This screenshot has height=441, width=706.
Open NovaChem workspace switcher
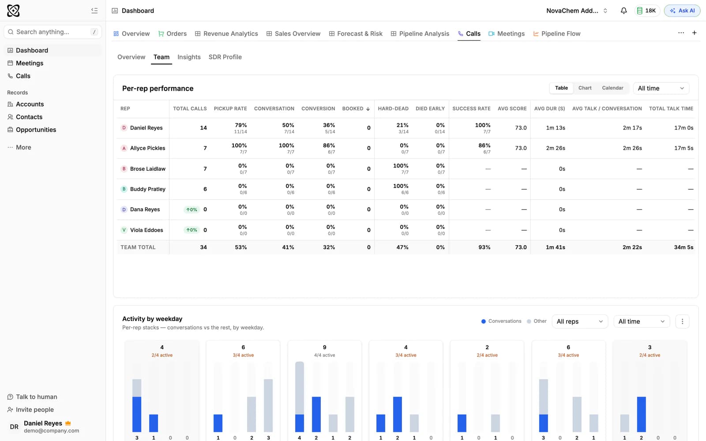click(x=577, y=11)
